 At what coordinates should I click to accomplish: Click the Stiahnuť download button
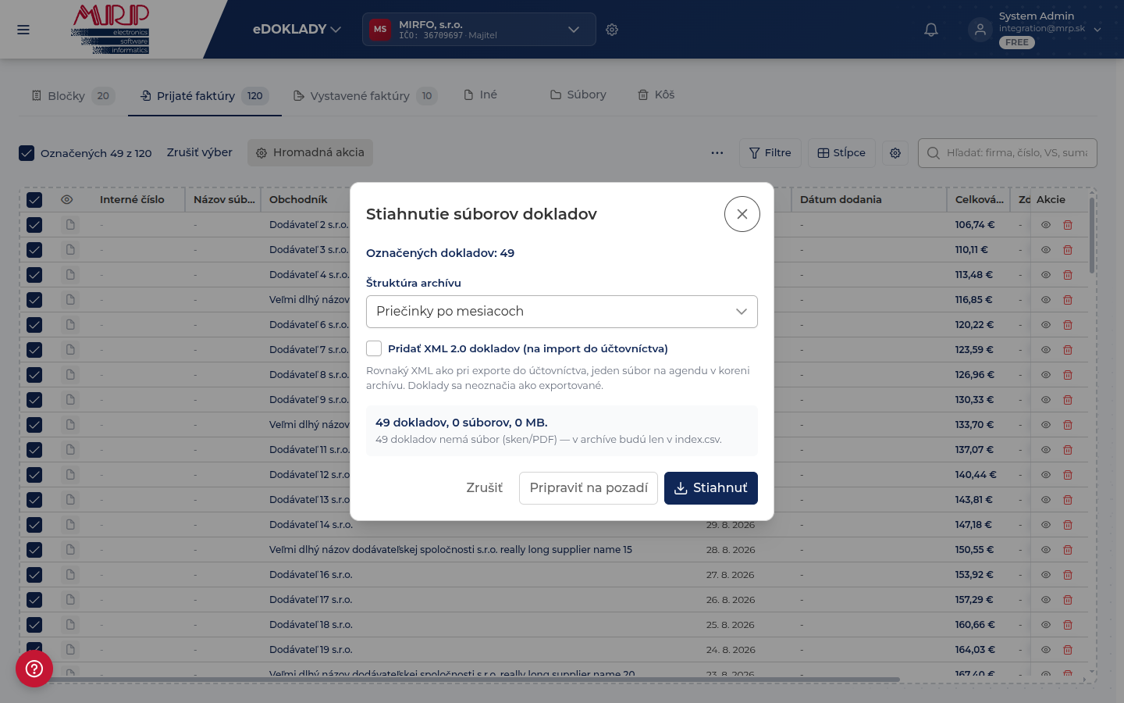(x=711, y=488)
